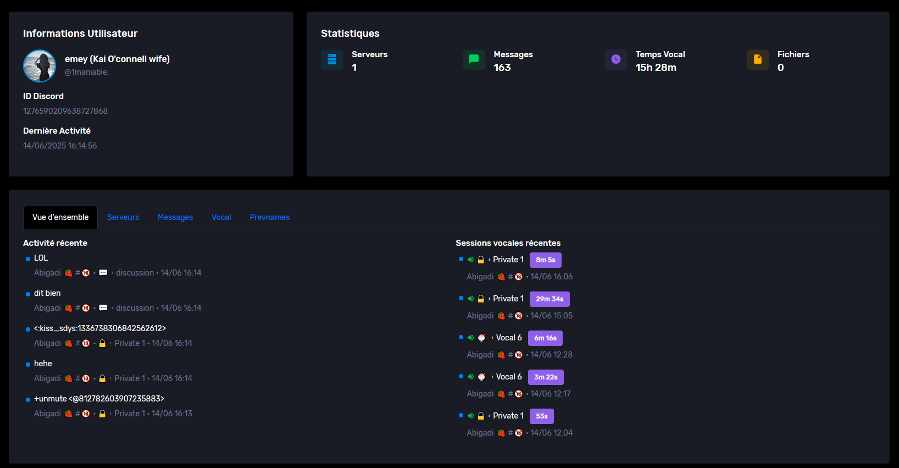Open the Prevnames tab

click(270, 217)
